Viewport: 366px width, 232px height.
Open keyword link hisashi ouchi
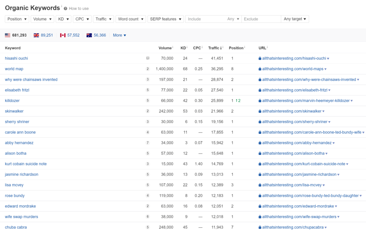coord(16,58)
